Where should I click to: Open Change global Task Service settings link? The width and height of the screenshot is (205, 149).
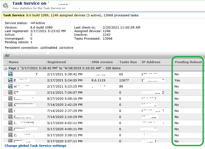[x=35, y=146]
